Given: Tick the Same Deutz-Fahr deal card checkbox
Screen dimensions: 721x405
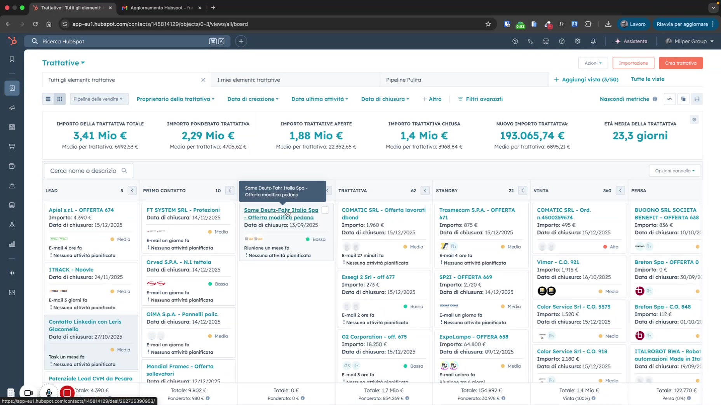Looking at the screenshot, I should pos(325,210).
